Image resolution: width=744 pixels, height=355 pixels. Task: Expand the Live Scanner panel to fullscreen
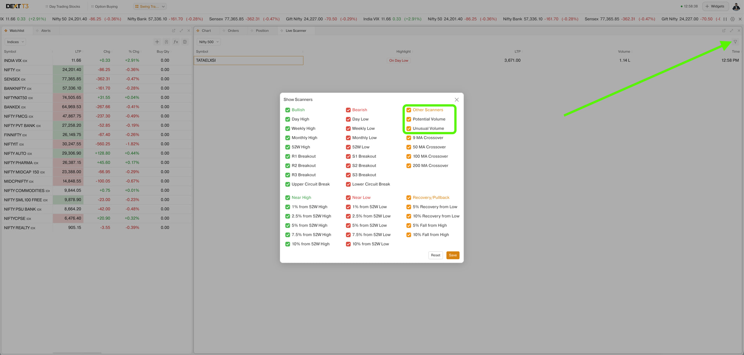[x=731, y=31]
